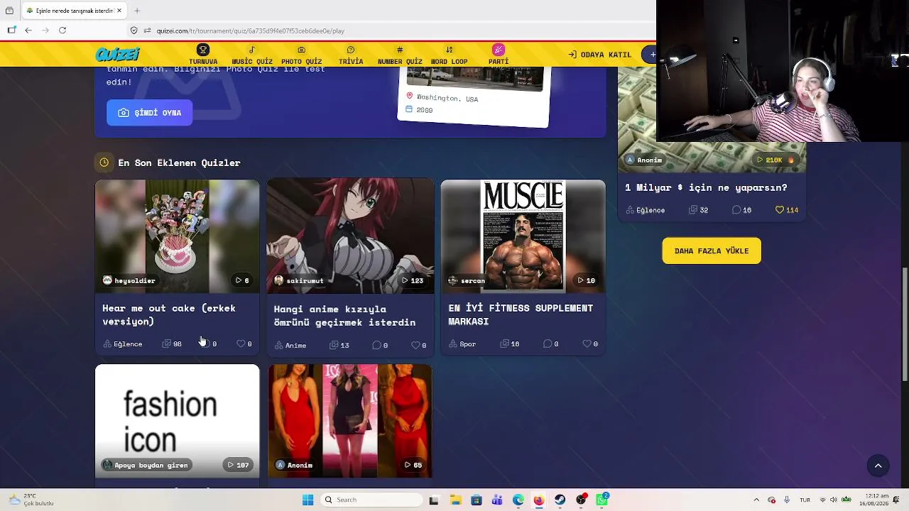Open the fashion icon quiz thumbnail

tap(178, 421)
